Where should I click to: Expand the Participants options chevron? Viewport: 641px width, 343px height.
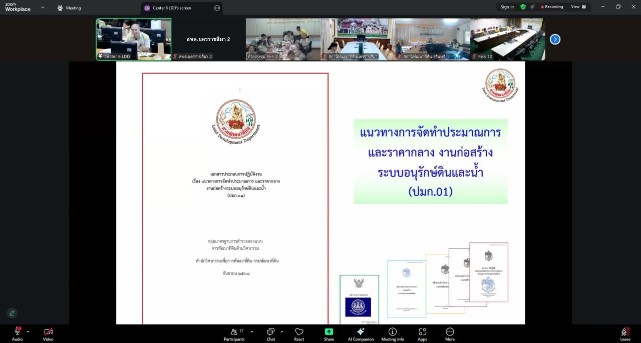[251, 331]
